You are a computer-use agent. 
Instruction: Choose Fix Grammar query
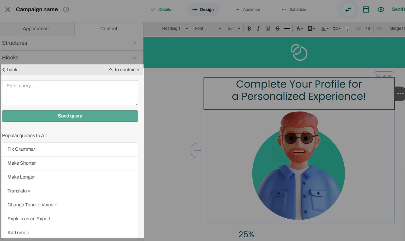[x=70, y=149]
